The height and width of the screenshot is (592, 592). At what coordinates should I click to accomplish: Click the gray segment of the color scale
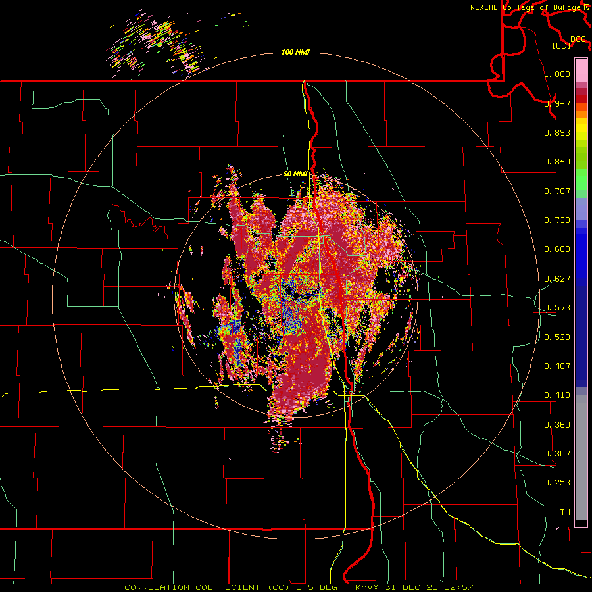581,457
